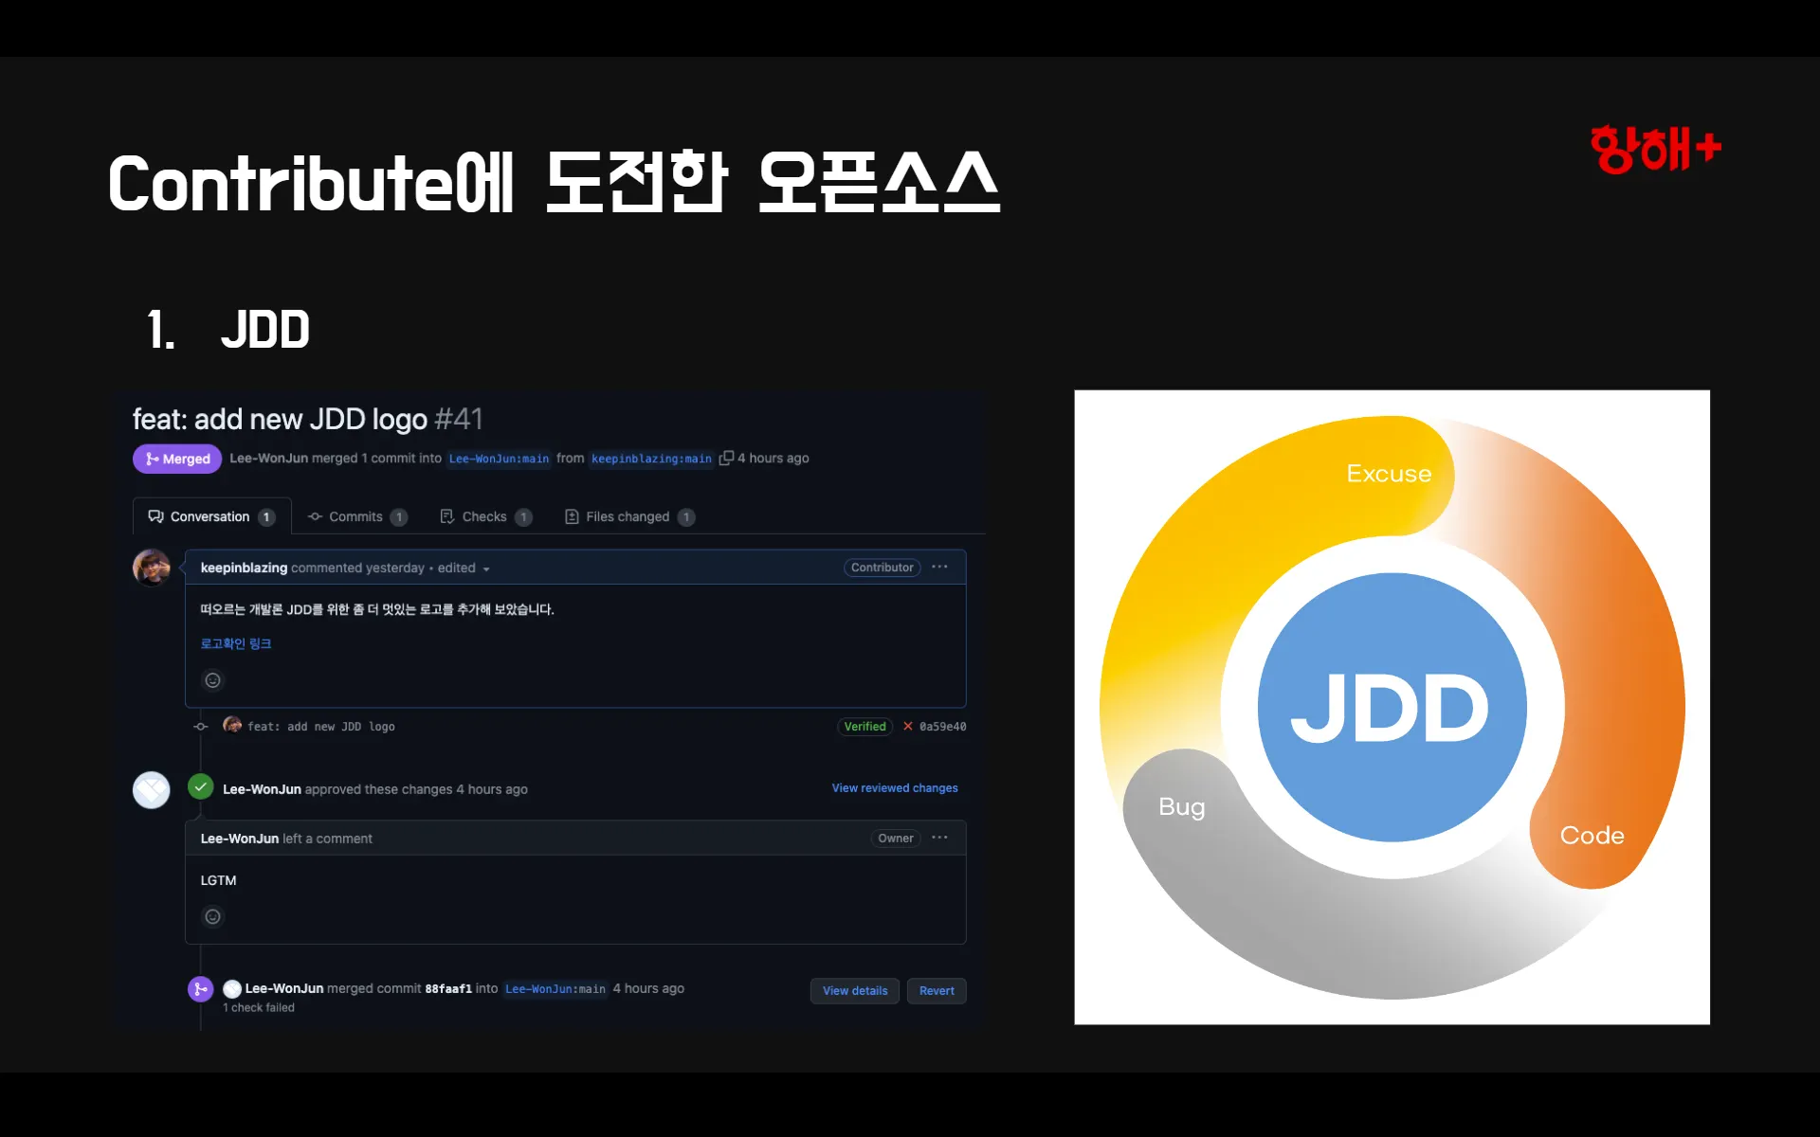Open three-dot menu on Lee-WonJun's comment

tap(939, 838)
